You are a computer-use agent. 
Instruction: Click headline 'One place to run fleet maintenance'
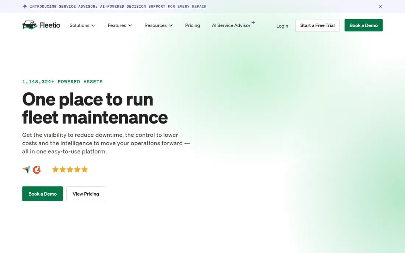[x=95, y=108]
